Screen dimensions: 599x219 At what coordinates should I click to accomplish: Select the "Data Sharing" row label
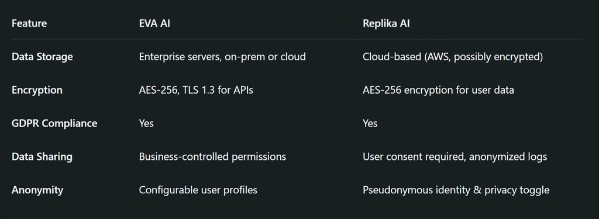click(42, 157)
